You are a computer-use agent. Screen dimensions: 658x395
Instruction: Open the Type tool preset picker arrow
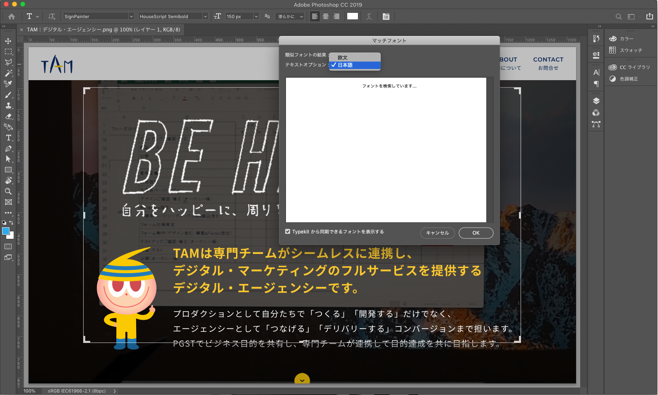(x=38, y=17)
